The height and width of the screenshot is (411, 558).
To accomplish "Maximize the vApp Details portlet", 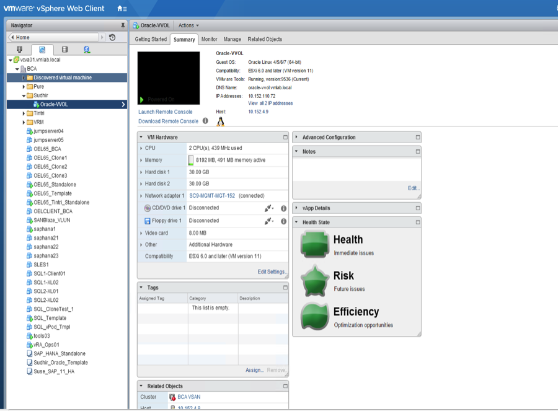I will coord(418,208).
